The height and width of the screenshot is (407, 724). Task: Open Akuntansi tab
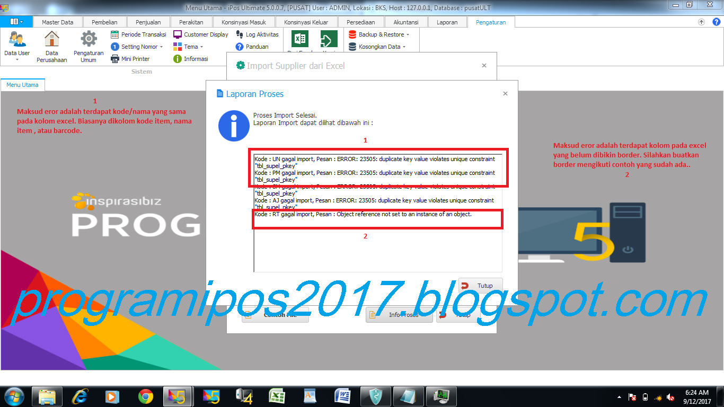click(x=406, y=22)
